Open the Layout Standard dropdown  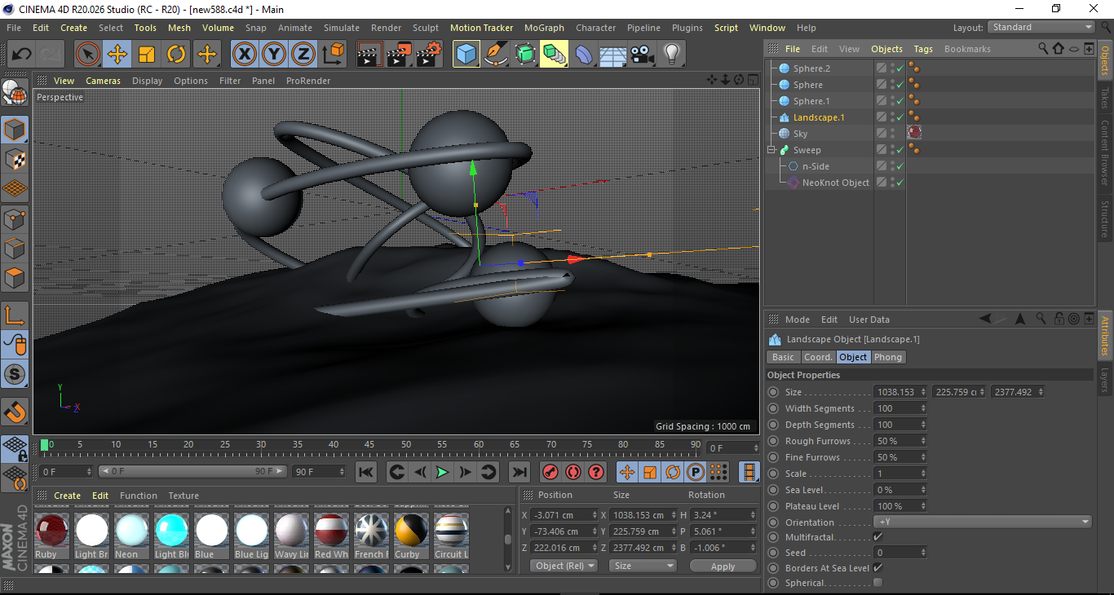(x=1041, y=27)
